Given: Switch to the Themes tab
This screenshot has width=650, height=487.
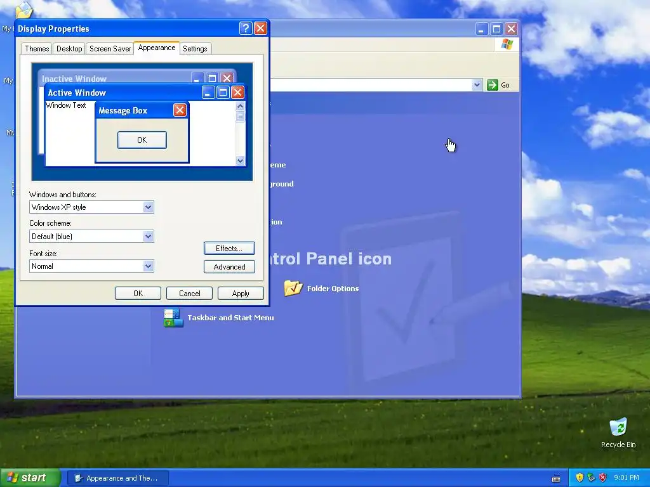Looking at the screenshot, I should click(37, 48).
